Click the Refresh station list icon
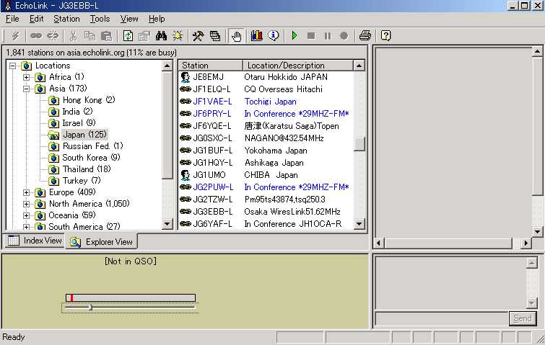Screen dimensions: 545x345 click(x=128, y=35)
